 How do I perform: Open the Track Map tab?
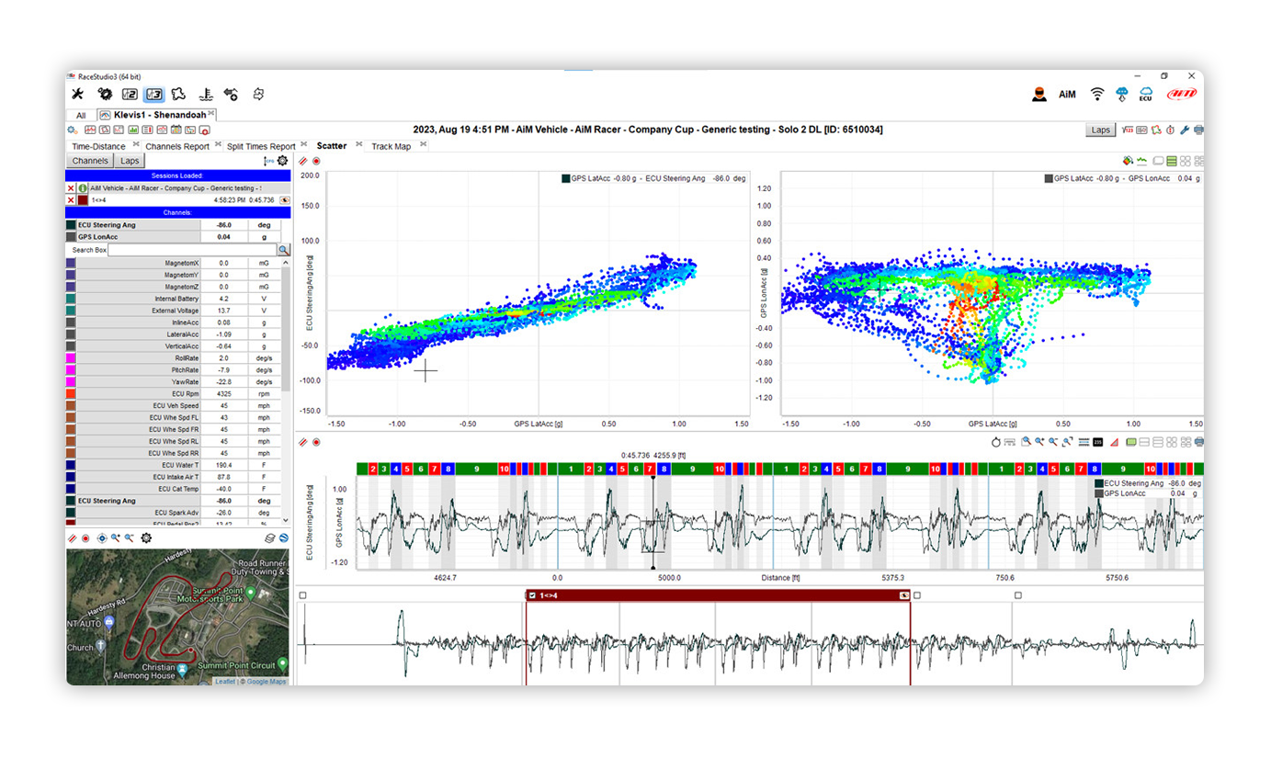coord(391,146)
